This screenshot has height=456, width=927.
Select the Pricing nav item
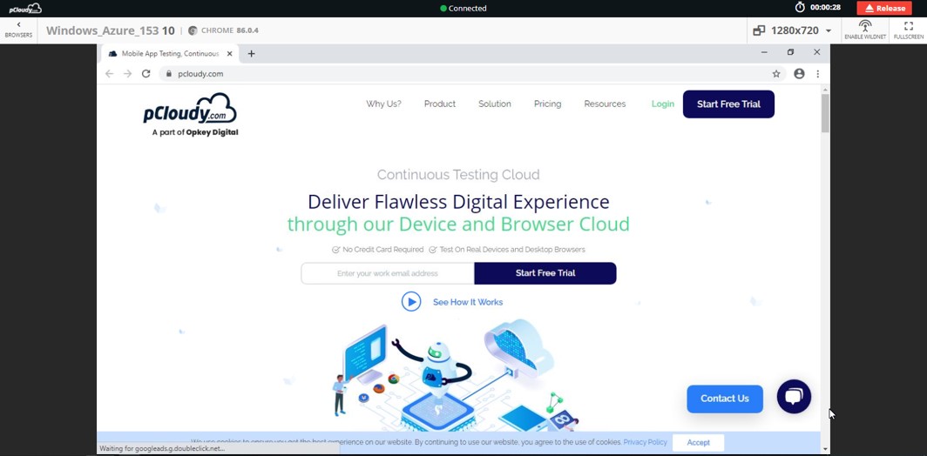click(x=547, y=104)
